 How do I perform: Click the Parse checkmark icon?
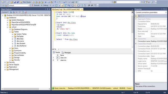pyautogui.click(x=53, y=5)
